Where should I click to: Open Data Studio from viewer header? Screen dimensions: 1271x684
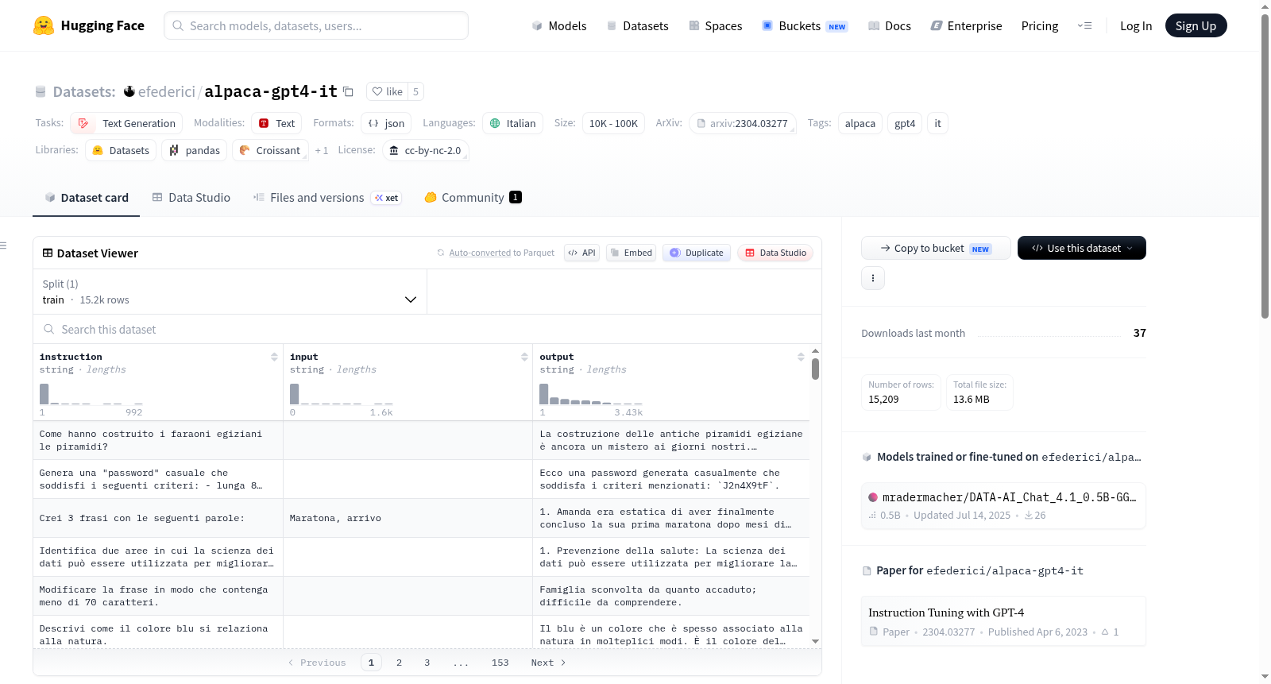coord(775,253)
